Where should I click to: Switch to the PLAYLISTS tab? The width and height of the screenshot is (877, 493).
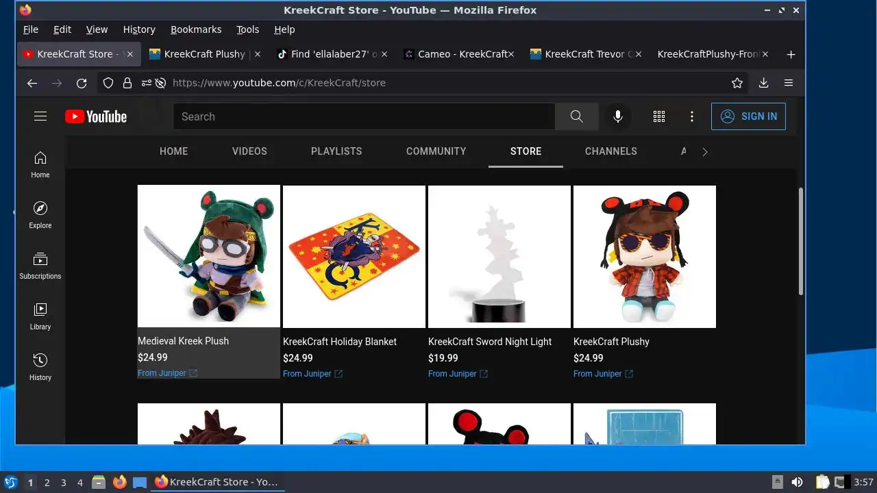pos(336,151)
